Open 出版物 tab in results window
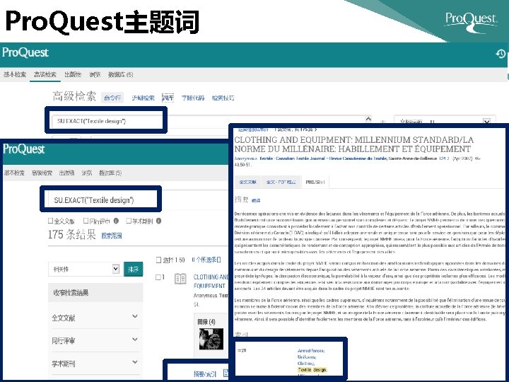Viewport: 509px width, 382px height. click(67, 173)
